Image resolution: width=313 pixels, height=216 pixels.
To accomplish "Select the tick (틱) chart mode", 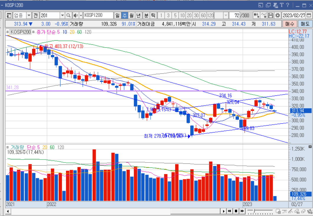I will 153,15.
